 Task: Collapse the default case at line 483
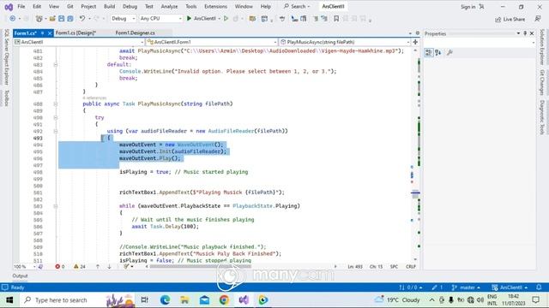[x=55, y=65]
